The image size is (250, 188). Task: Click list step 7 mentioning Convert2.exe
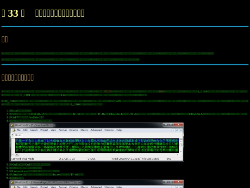pos(34,171)
